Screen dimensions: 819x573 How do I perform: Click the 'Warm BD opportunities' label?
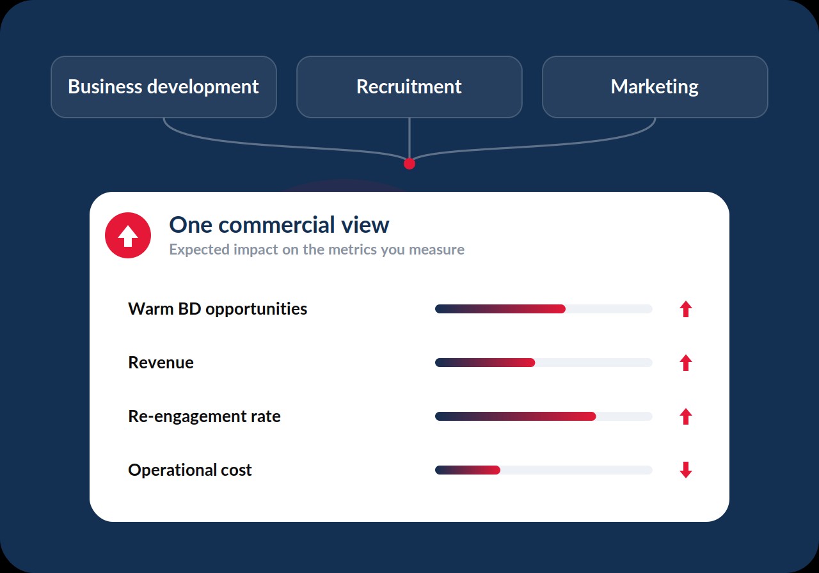click(x=218, y=310)
